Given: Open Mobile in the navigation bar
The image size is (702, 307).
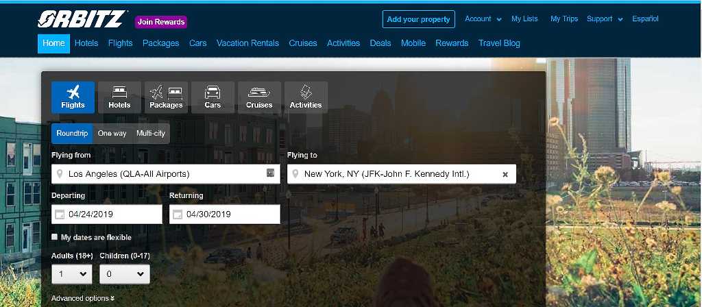Looking at the screenshot, I should [x=413, y=43].
